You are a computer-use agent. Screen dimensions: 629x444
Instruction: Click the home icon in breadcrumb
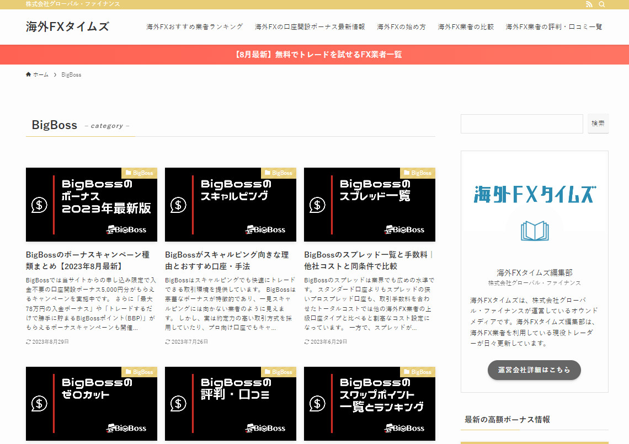(29, 74)
